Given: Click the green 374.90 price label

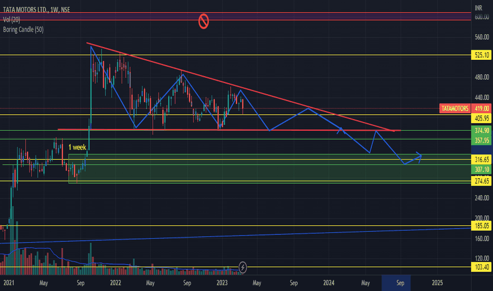Looking at the screenshot, I should (482, 131).
